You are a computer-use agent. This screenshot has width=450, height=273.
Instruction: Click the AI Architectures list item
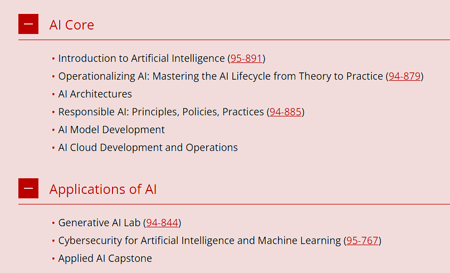pyautogui.click(x=95, y=94)
